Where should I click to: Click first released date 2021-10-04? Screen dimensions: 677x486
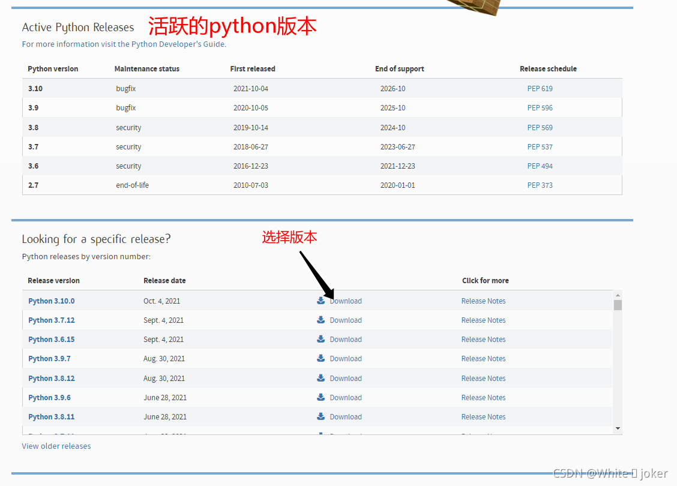pos(251,88)
